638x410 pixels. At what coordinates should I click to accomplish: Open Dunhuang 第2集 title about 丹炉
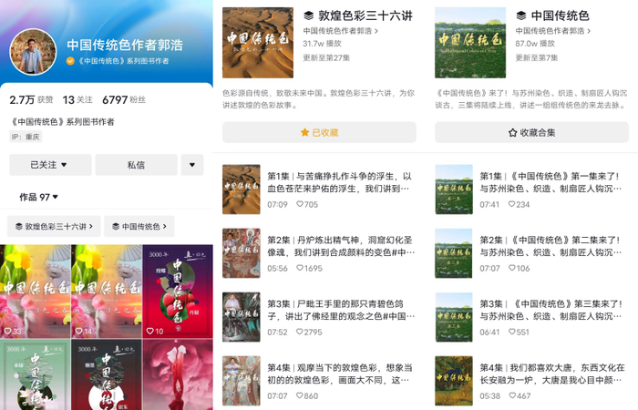coord(341,246)
